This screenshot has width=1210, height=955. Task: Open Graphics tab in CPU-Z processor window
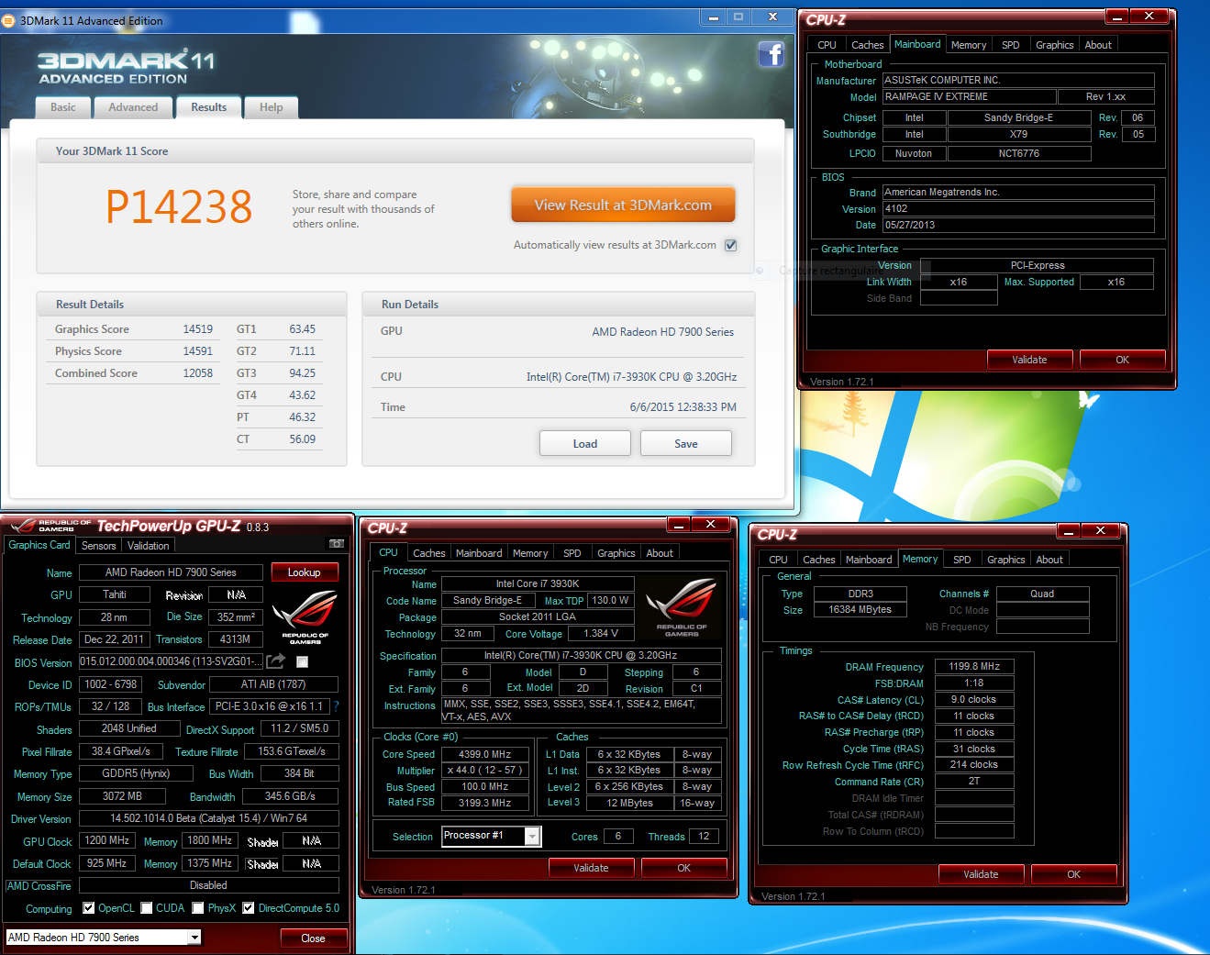[x=616, y=553]
